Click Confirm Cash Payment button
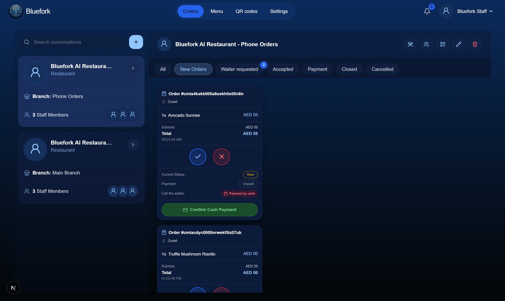This screenshot has width=505, height=301. tap(210, 210)
